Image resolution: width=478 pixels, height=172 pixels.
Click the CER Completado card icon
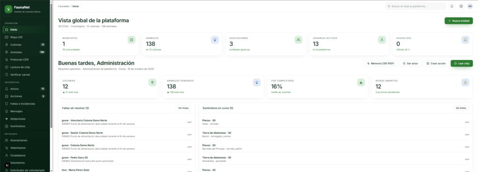[x=361, y=82]
